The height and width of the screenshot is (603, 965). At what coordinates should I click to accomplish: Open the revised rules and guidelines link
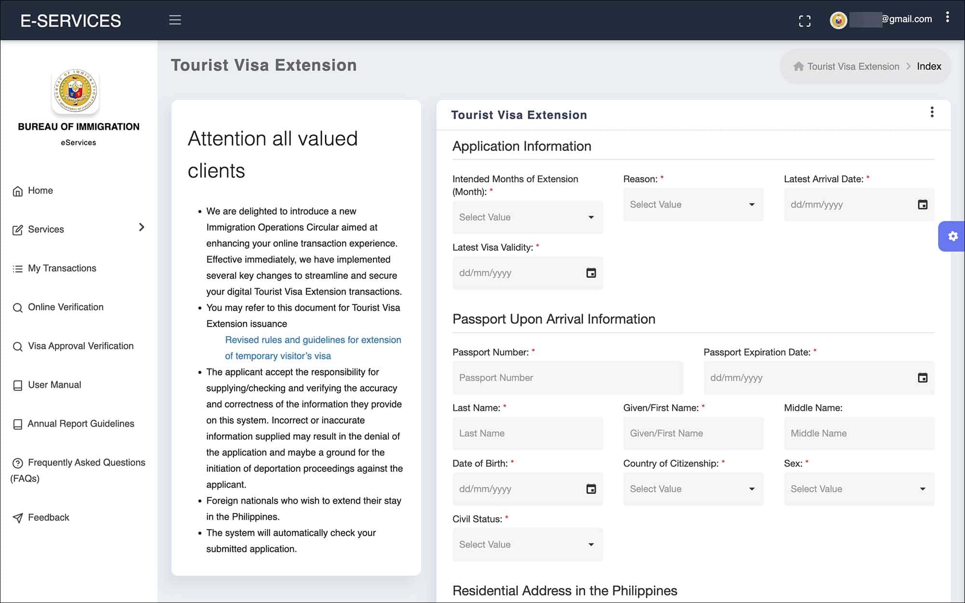[313, 348]
